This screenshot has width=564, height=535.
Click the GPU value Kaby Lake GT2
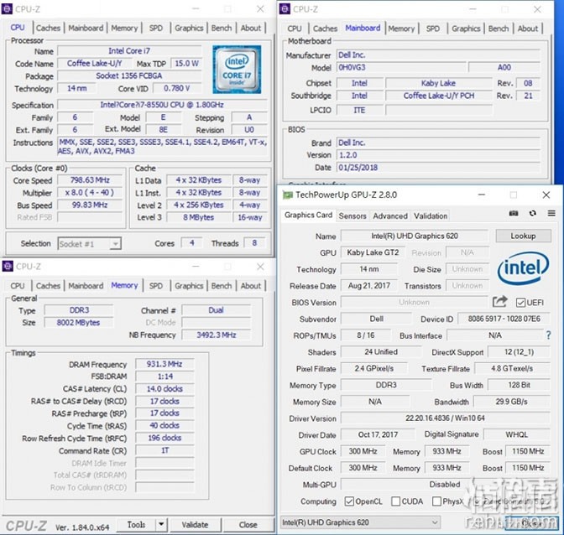[x=373, y=252]
